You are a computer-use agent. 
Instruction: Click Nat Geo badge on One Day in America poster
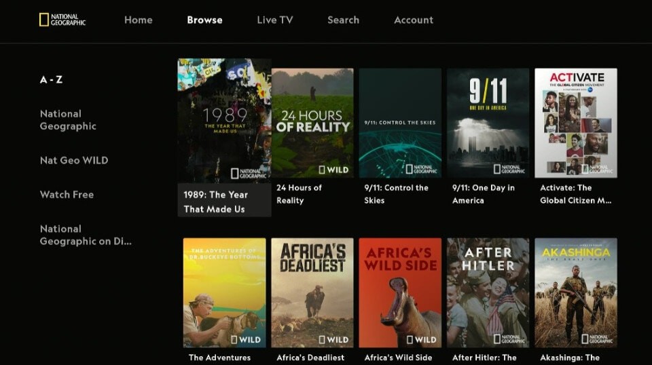[x=509, y=169]
